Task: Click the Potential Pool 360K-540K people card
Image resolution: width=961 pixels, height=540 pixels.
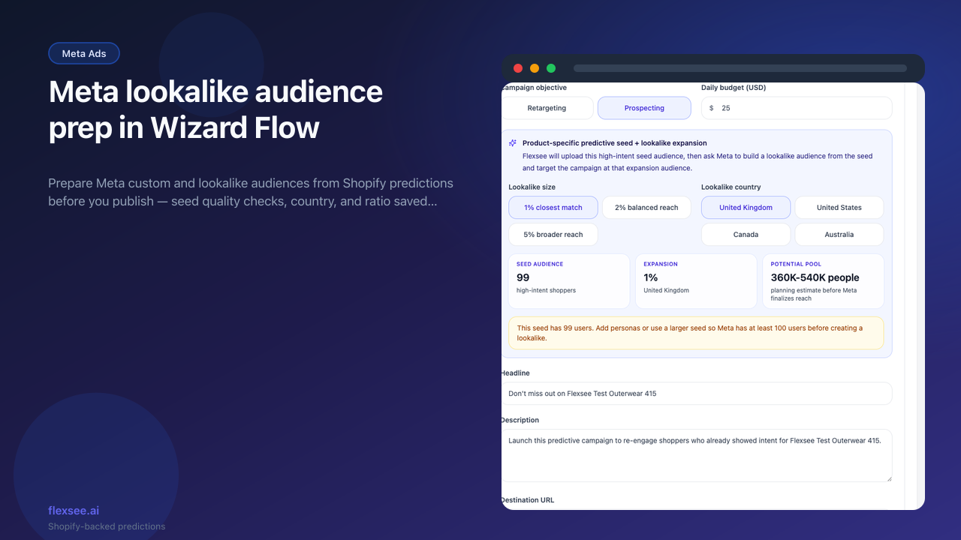Action: click(823, 281)
